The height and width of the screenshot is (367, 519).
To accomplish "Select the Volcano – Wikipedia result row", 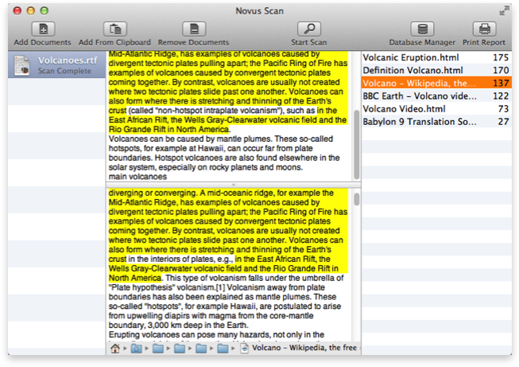I will click(436, 83).
